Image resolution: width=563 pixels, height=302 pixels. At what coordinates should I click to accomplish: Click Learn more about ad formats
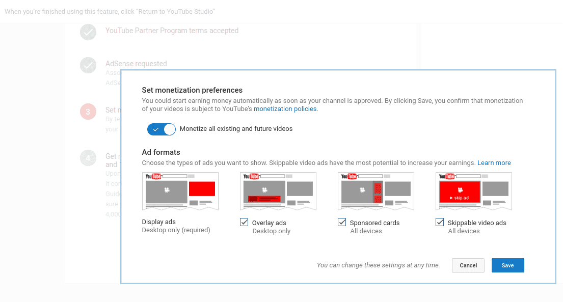coord(494,162)
